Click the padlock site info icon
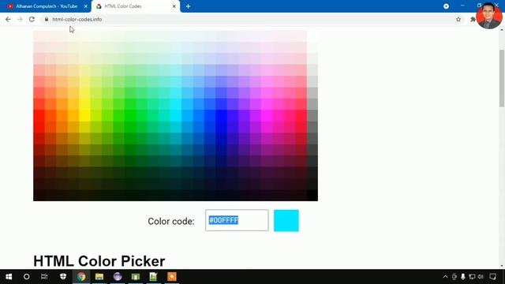The width and height of the screenshot is (505, 284). click(x=47, y=19)
